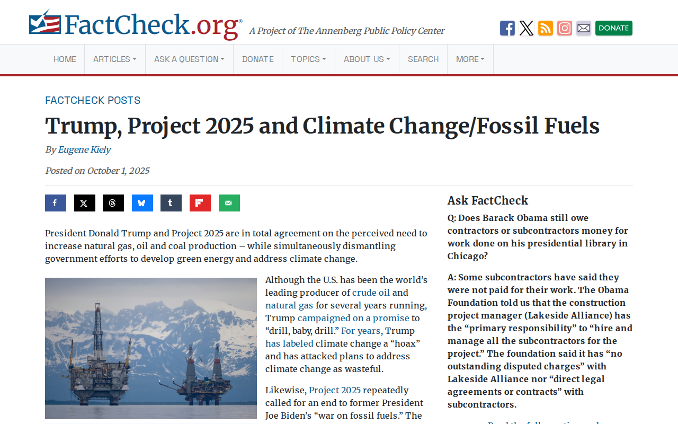Click the oil rig article image
The image size is (678, 424).
(x=151, y=348)
